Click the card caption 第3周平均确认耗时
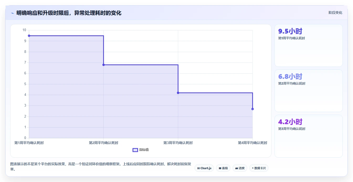 pyautogui.click(x=292, y=129)
